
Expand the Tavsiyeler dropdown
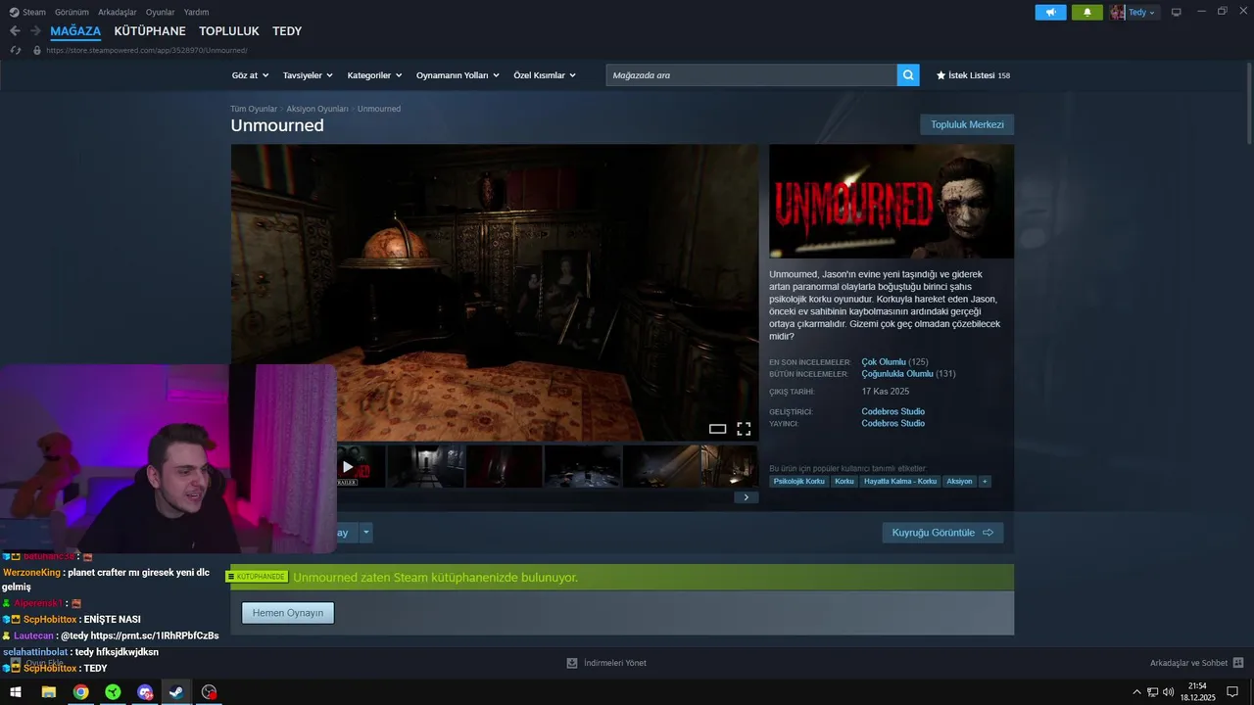[x=308, y=75]
